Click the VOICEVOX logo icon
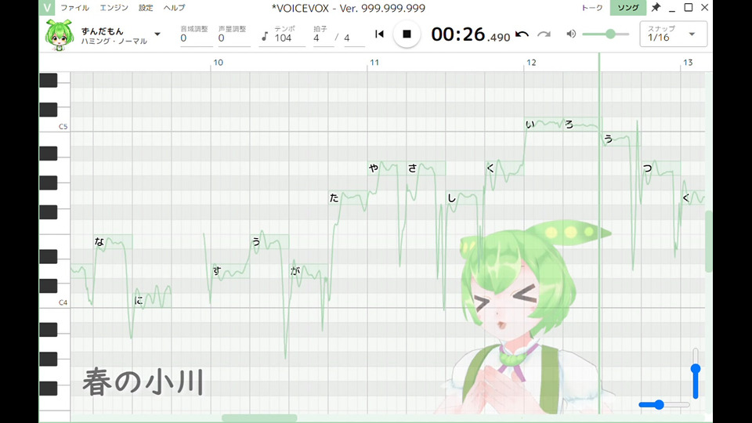 [47, 7]
